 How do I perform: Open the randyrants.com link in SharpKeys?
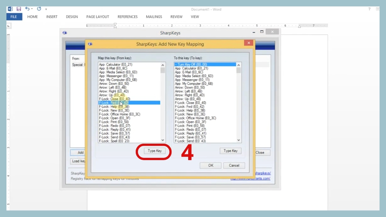tap(251, 178)
